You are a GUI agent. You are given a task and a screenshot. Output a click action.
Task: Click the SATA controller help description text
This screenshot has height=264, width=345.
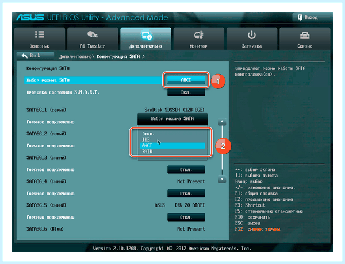pos(270,71)
